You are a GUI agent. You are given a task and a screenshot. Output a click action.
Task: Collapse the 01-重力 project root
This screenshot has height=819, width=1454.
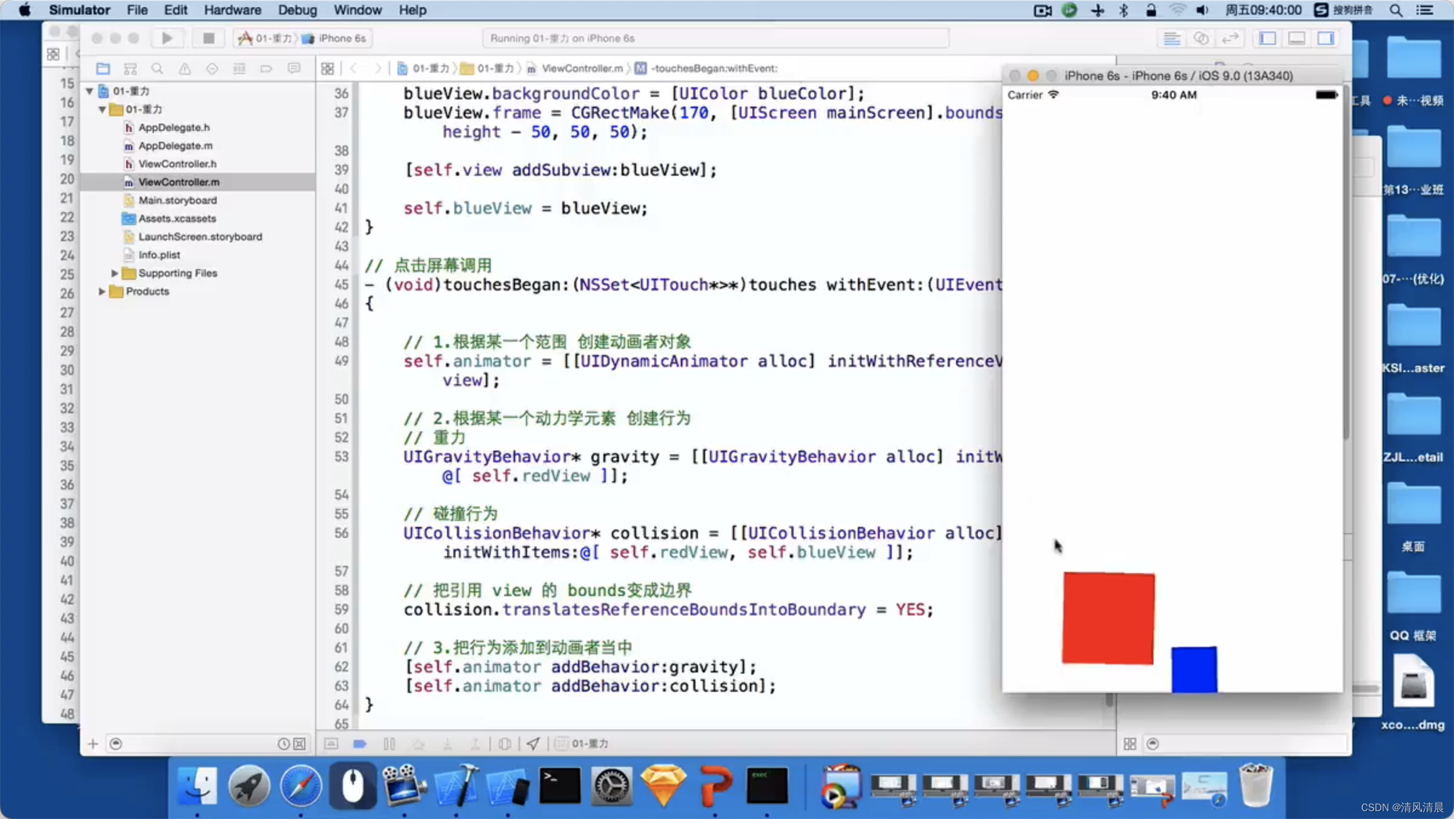(x=90, y=91)
